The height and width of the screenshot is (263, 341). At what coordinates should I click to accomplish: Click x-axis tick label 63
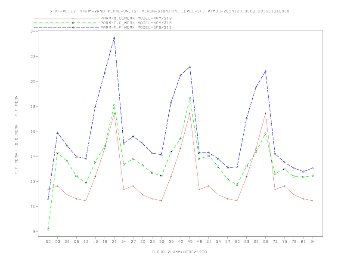pos(247,242)
